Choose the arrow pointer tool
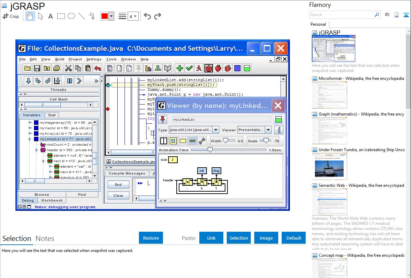411x278 pixels. pos(40,16)
